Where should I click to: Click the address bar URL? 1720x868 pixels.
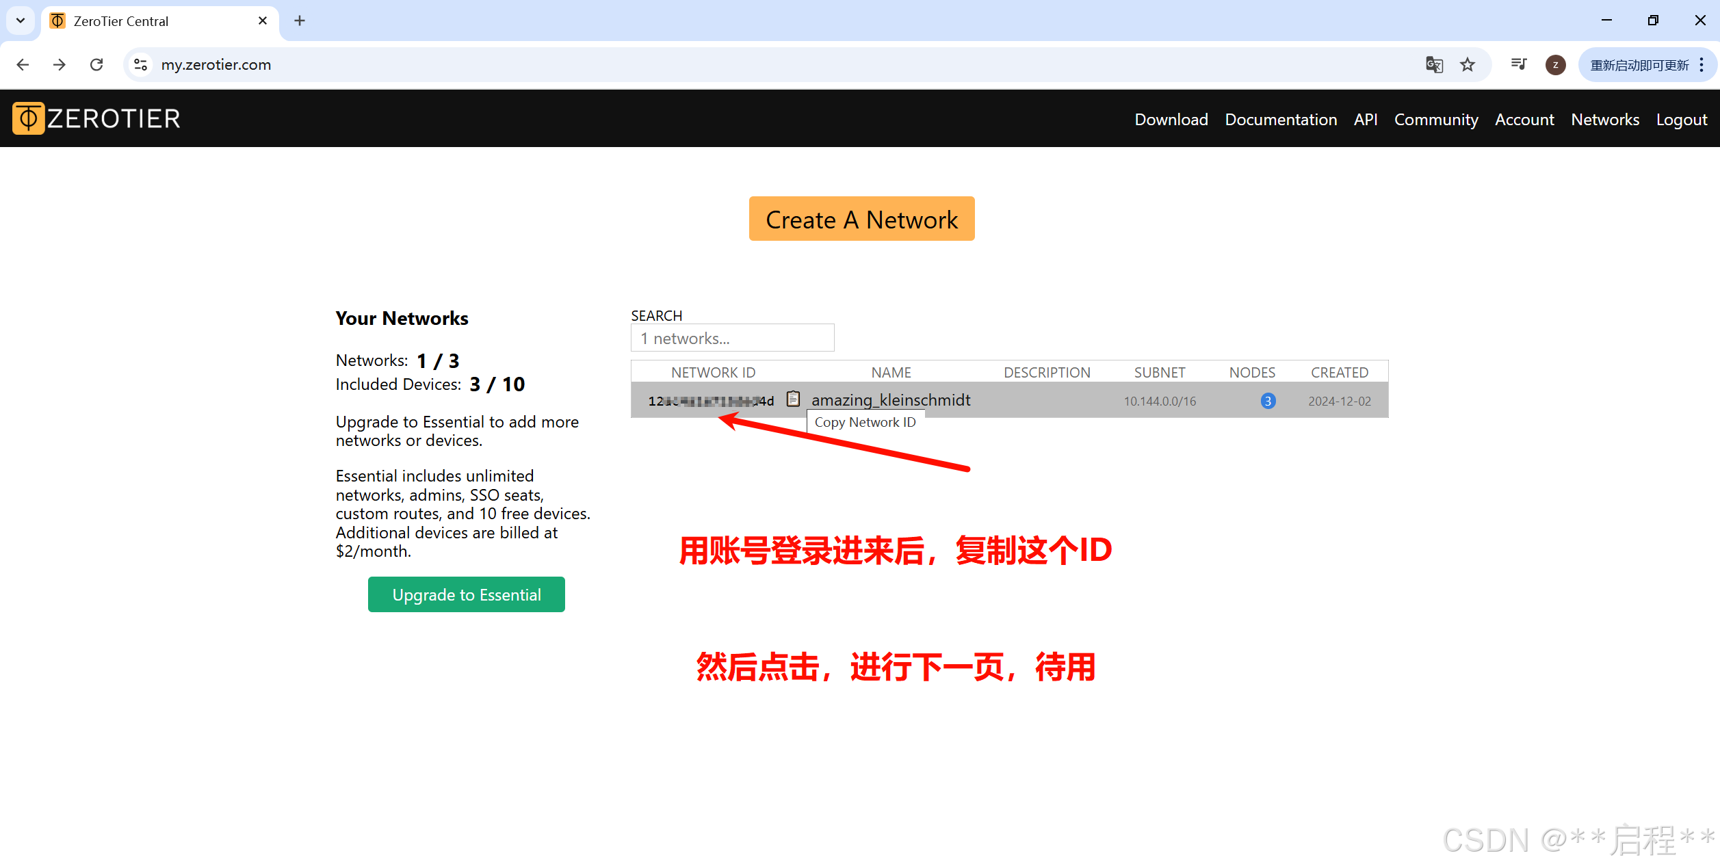(x=216, y=64)
